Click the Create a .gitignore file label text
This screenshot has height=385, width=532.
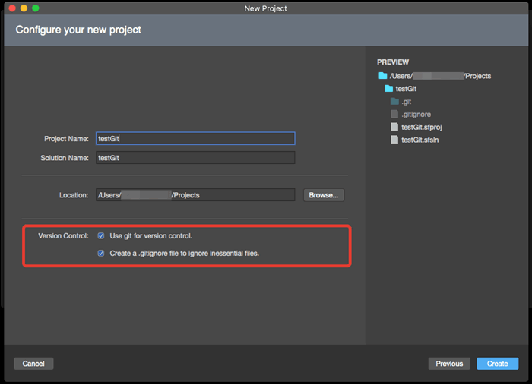point(184,254)
